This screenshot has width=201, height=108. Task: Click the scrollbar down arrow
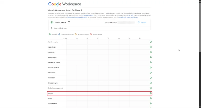tap(200, 107)
